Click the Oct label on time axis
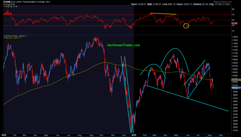Image resolution: width=241 pixels, height=137 pixels. [x=101, y=134]
